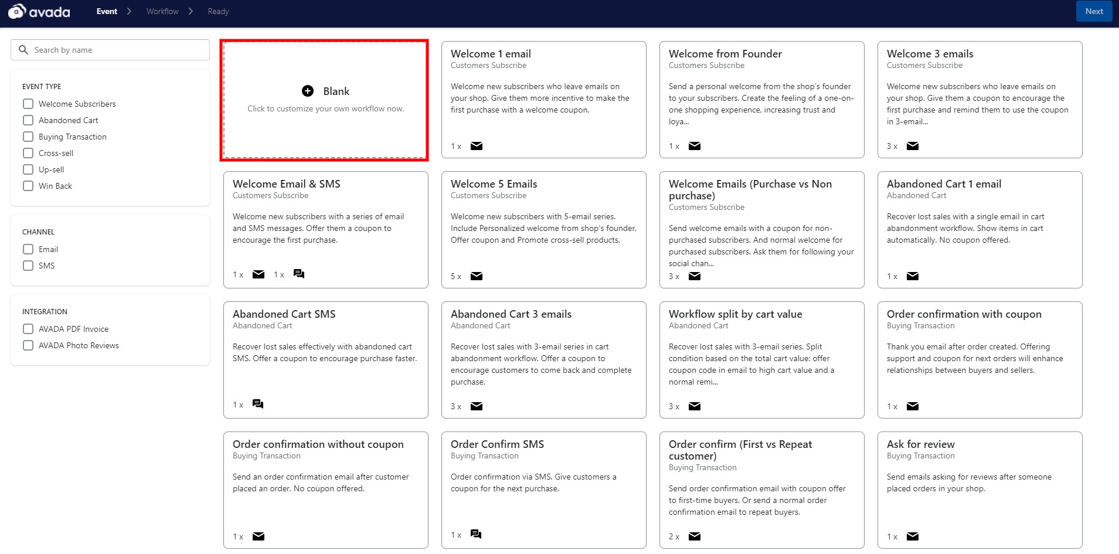Screen dimensions: 1119x554
Task: Click the email icon on Ask for review card
Action: (x=913, y=536)
